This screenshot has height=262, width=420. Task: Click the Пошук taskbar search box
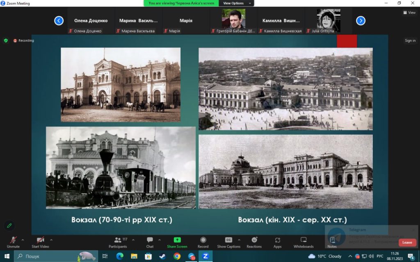56,256
